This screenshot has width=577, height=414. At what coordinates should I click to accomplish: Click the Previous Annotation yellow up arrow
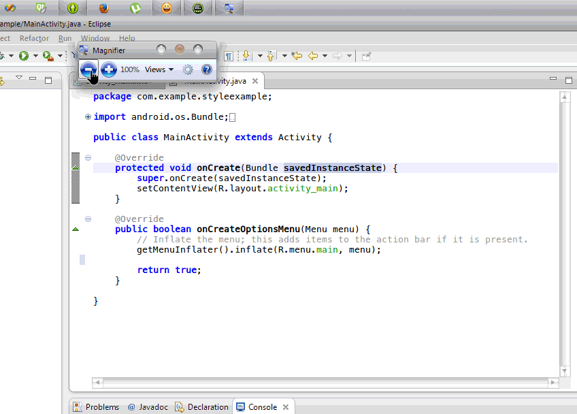tap(271, 56)
